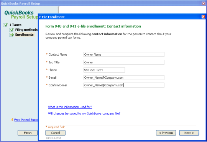Click the Contact Name label

(58, 54)
